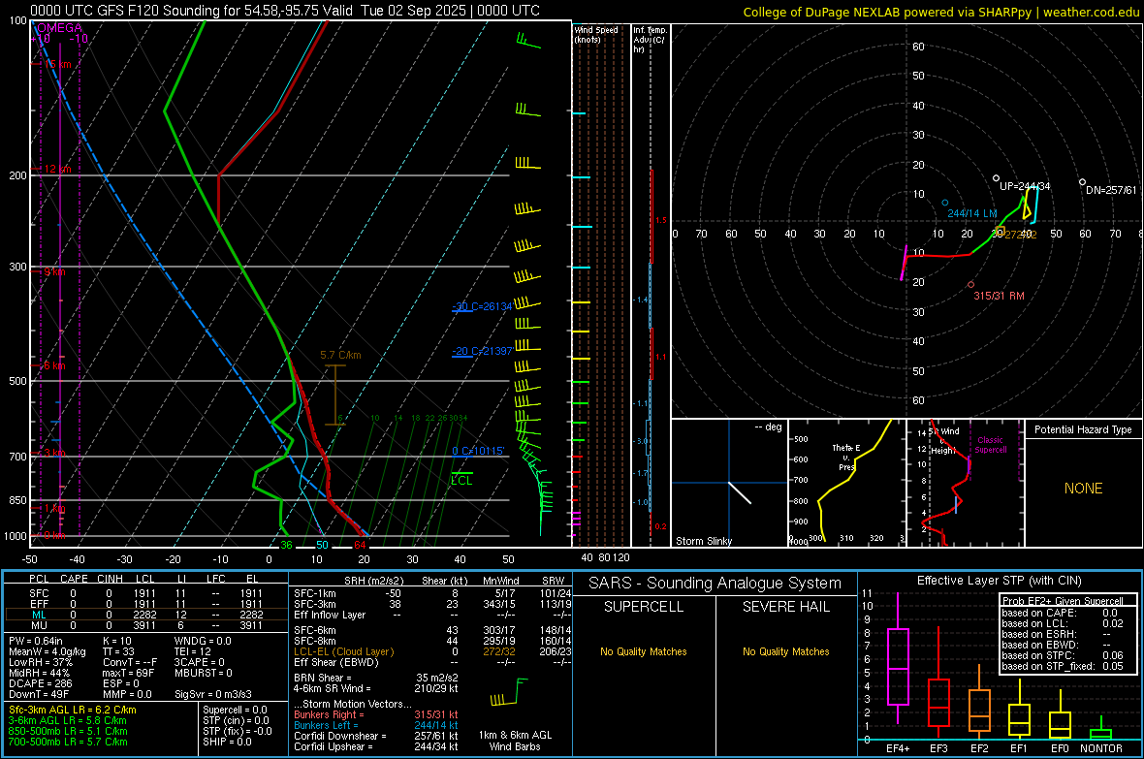Click the LCL-EL (Cloud Layer) row
1144x759 pixels.
coord(432,651)
